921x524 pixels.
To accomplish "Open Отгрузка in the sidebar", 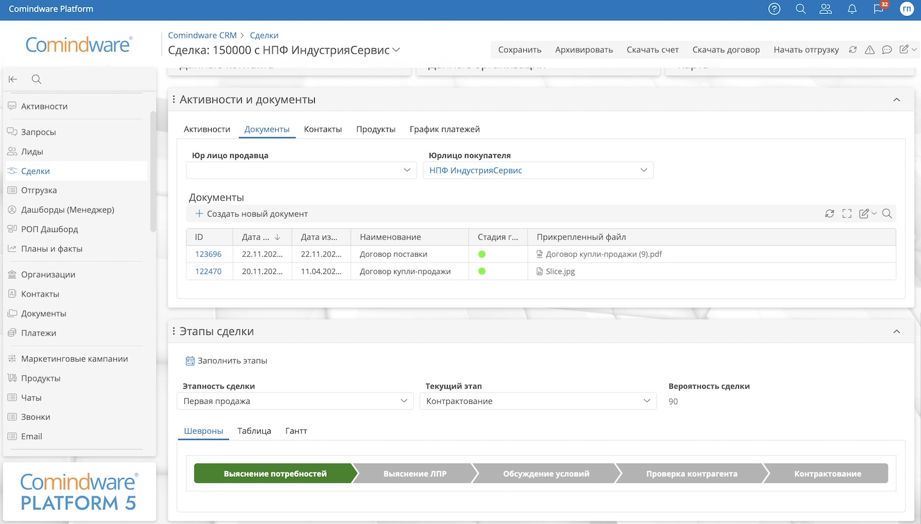I will tap(39, 190).
